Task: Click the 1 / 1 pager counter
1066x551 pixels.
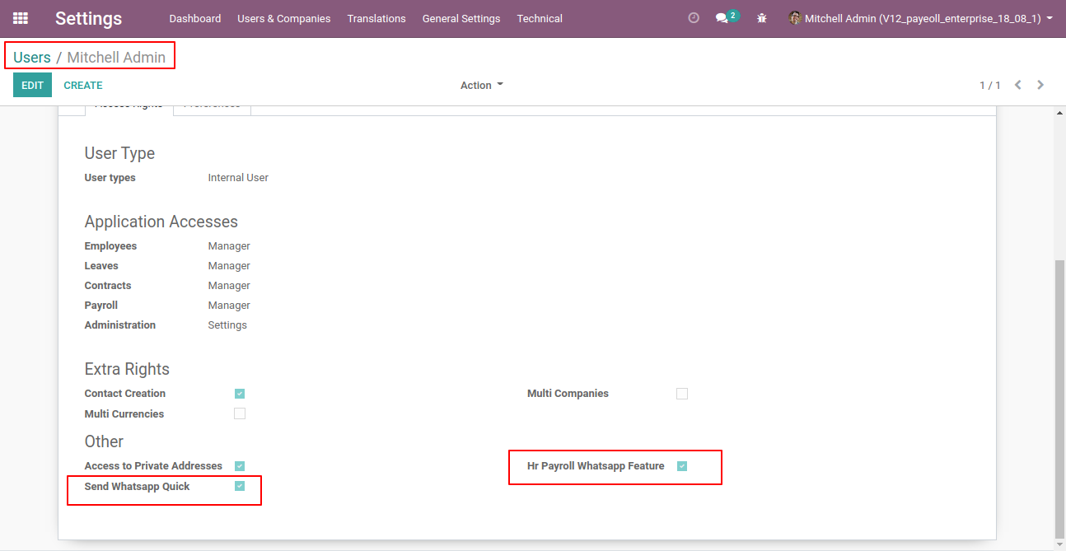Action: [x=990, y=86]
